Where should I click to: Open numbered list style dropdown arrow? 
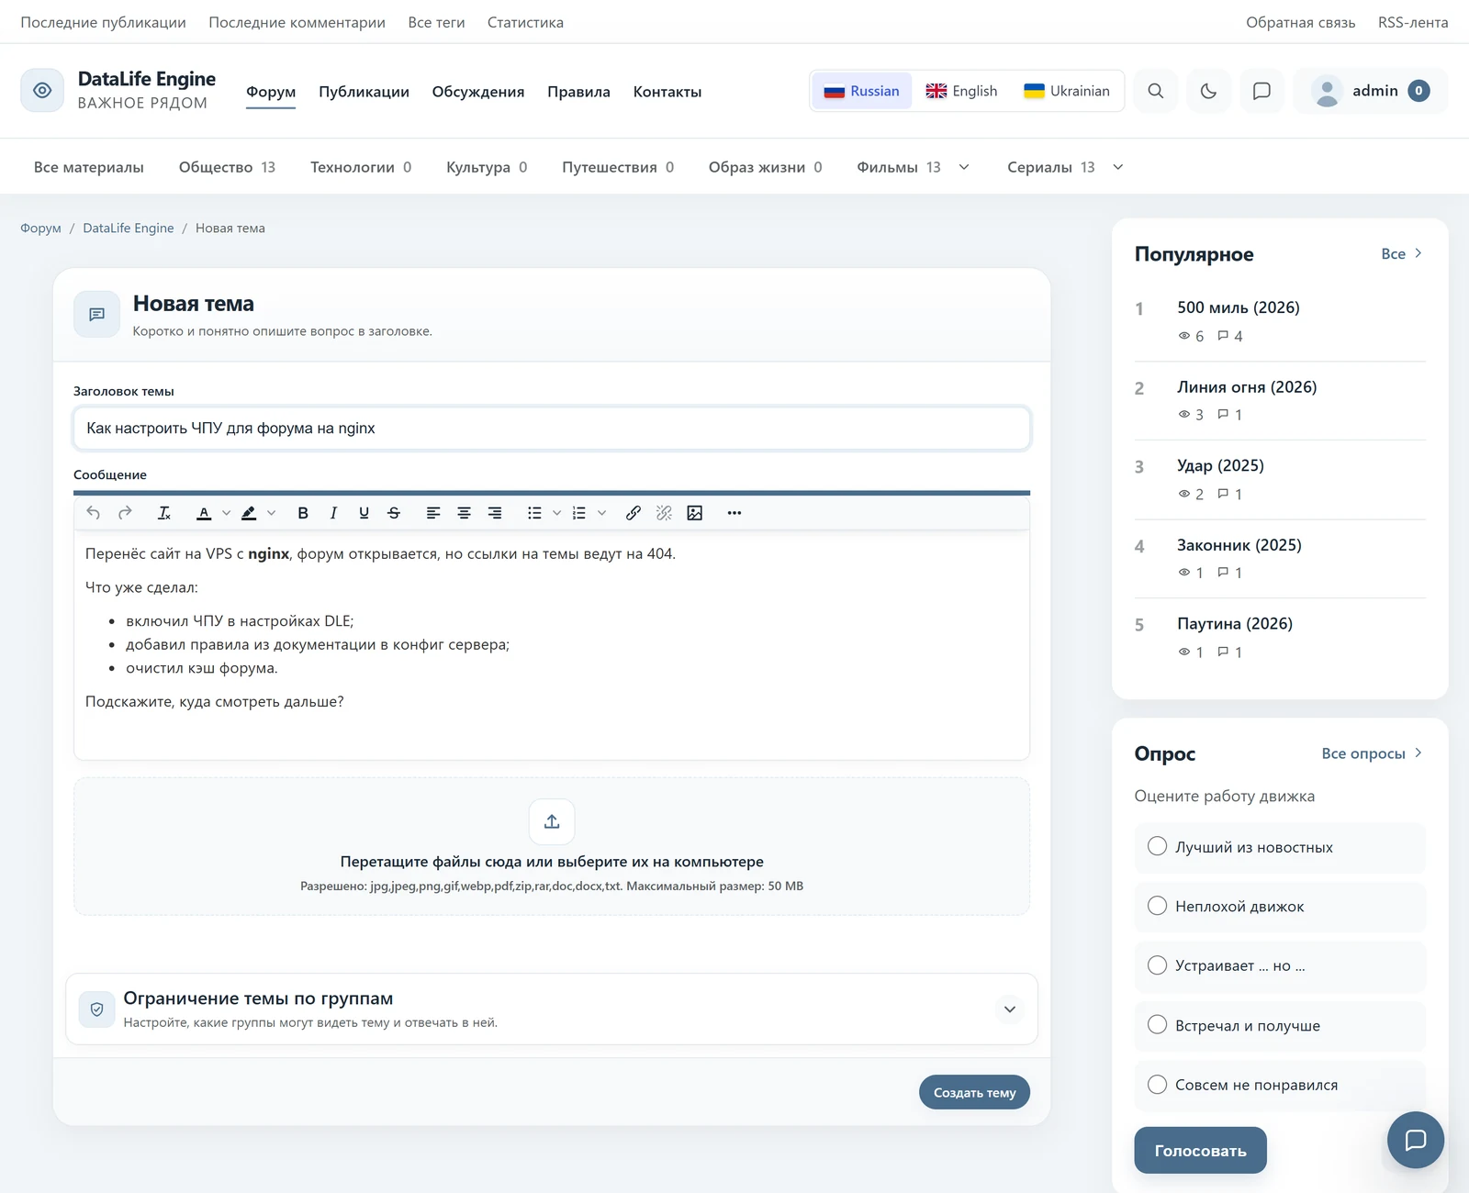point(601,513)
